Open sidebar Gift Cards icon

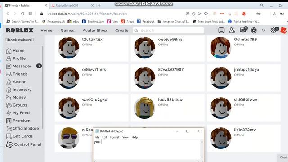[9, 136]
